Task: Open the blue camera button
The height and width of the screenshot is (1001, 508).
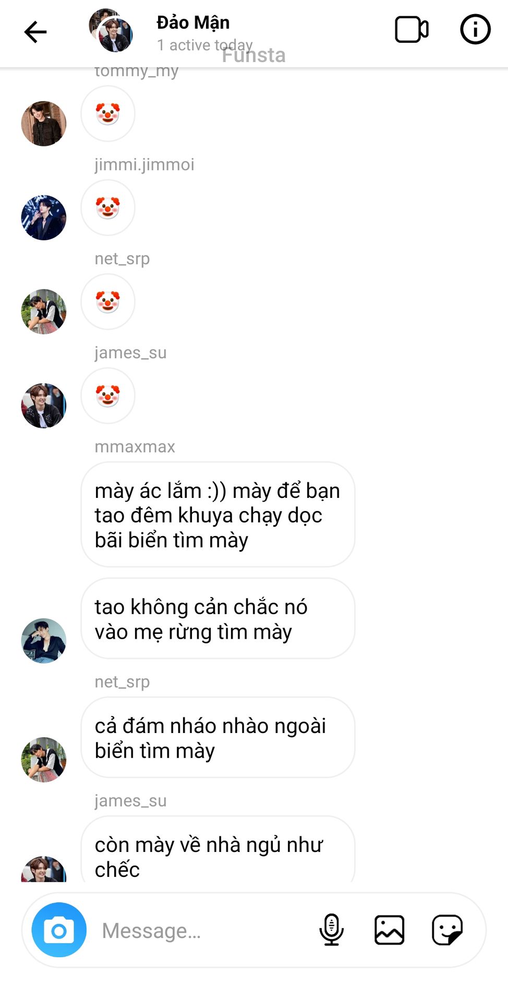Action: [59, 930]
